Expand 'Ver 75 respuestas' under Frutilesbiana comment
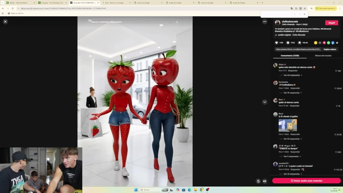The width and height of the screenshot is (343, 193). point(293,93)
